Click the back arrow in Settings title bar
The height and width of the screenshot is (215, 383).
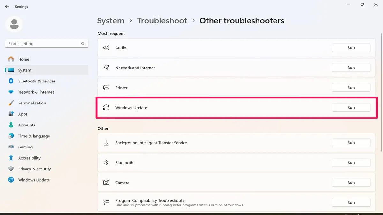7,7
